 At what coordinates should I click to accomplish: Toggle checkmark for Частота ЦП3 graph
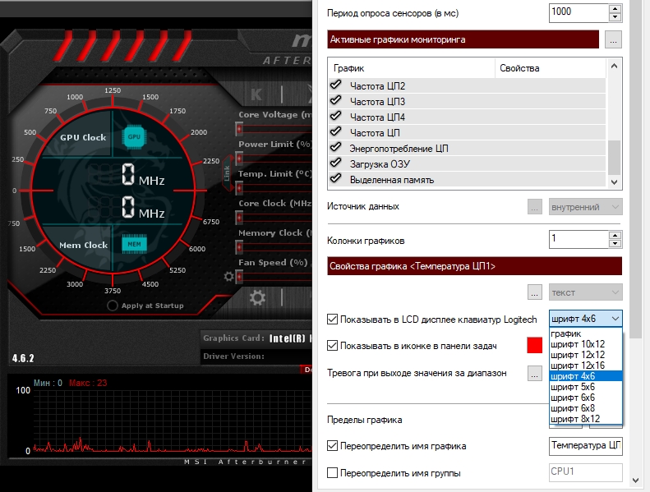click(x=336, y=101)
